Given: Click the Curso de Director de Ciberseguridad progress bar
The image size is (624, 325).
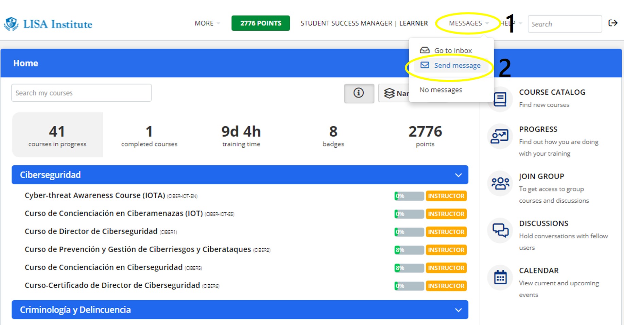Looking at the screenshot, I should coord(409,232).
